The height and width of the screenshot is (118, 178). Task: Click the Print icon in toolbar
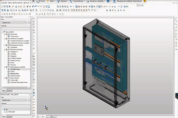[9, 7]
